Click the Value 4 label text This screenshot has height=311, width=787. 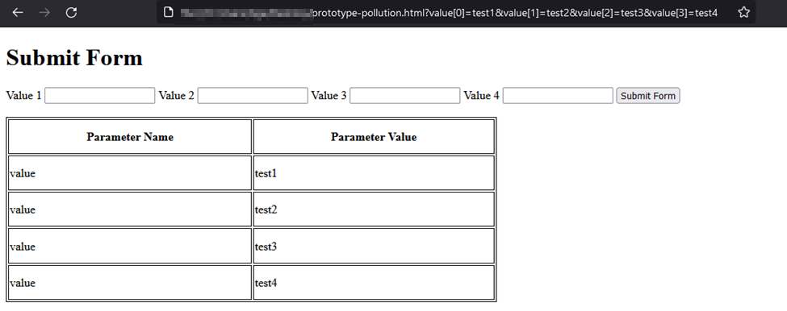(x=481, y=96)
